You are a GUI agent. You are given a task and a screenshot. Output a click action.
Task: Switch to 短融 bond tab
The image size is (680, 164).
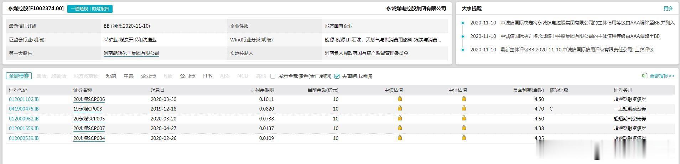(x=111, y=76)
